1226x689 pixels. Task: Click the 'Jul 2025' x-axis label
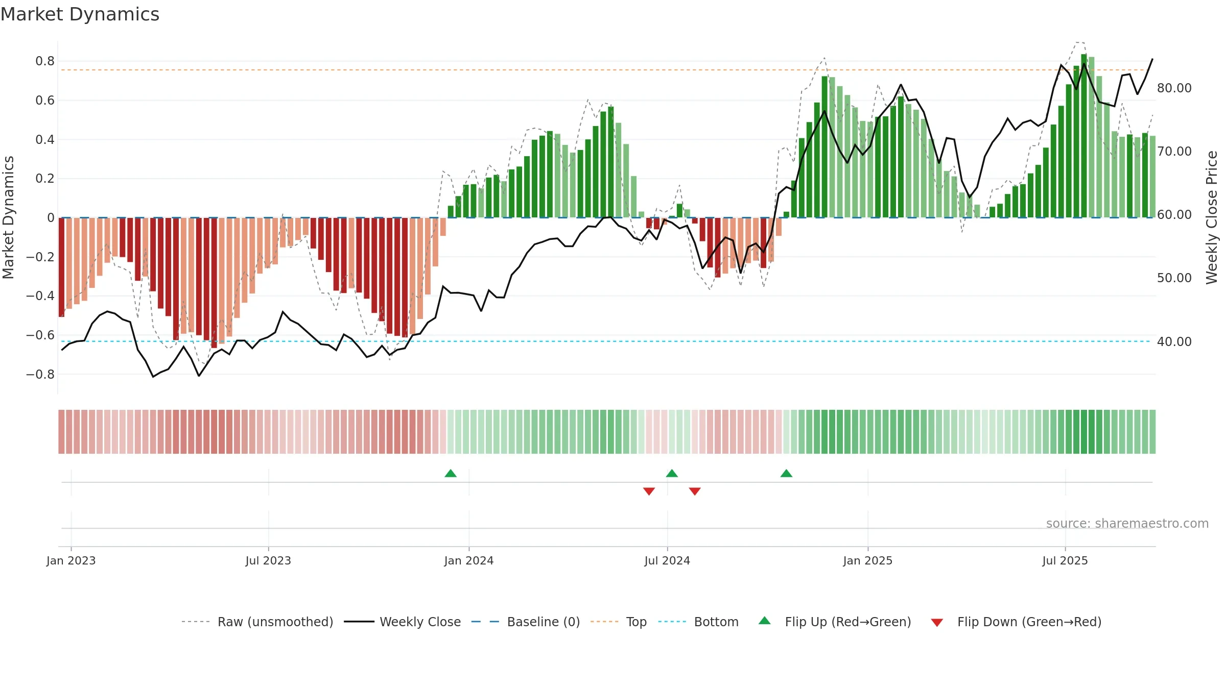click(x=1065, y=560)
